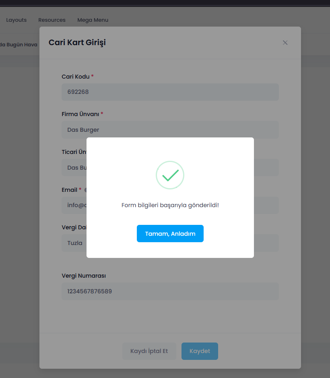This screenshot has height=378, width=330.
Task: Click the Vergi Numarası field label
Action: tap(84, 276)
